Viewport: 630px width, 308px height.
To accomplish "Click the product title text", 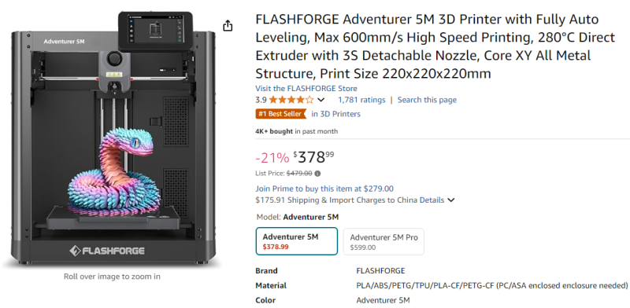I will click(x=435, y=46).
